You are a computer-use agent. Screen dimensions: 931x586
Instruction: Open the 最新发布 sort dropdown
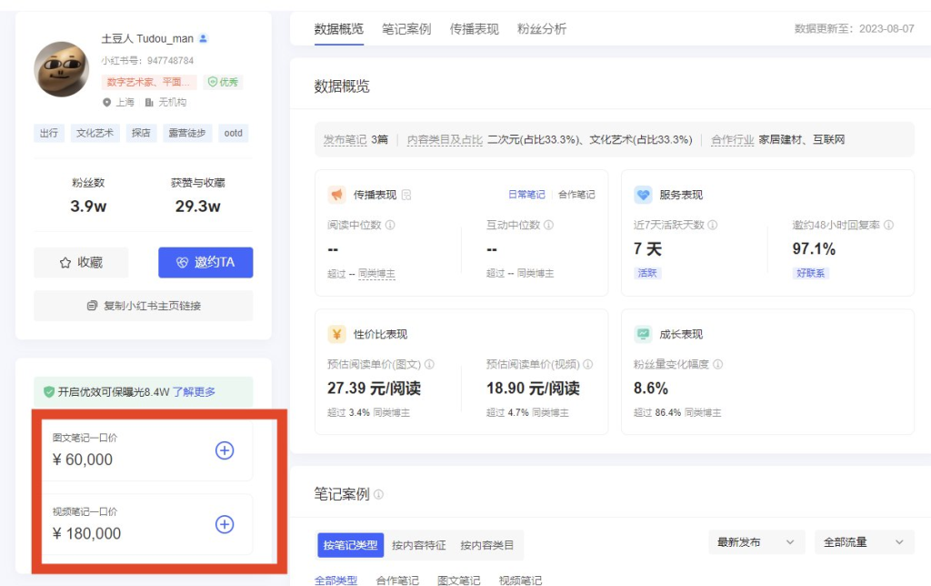754,541
